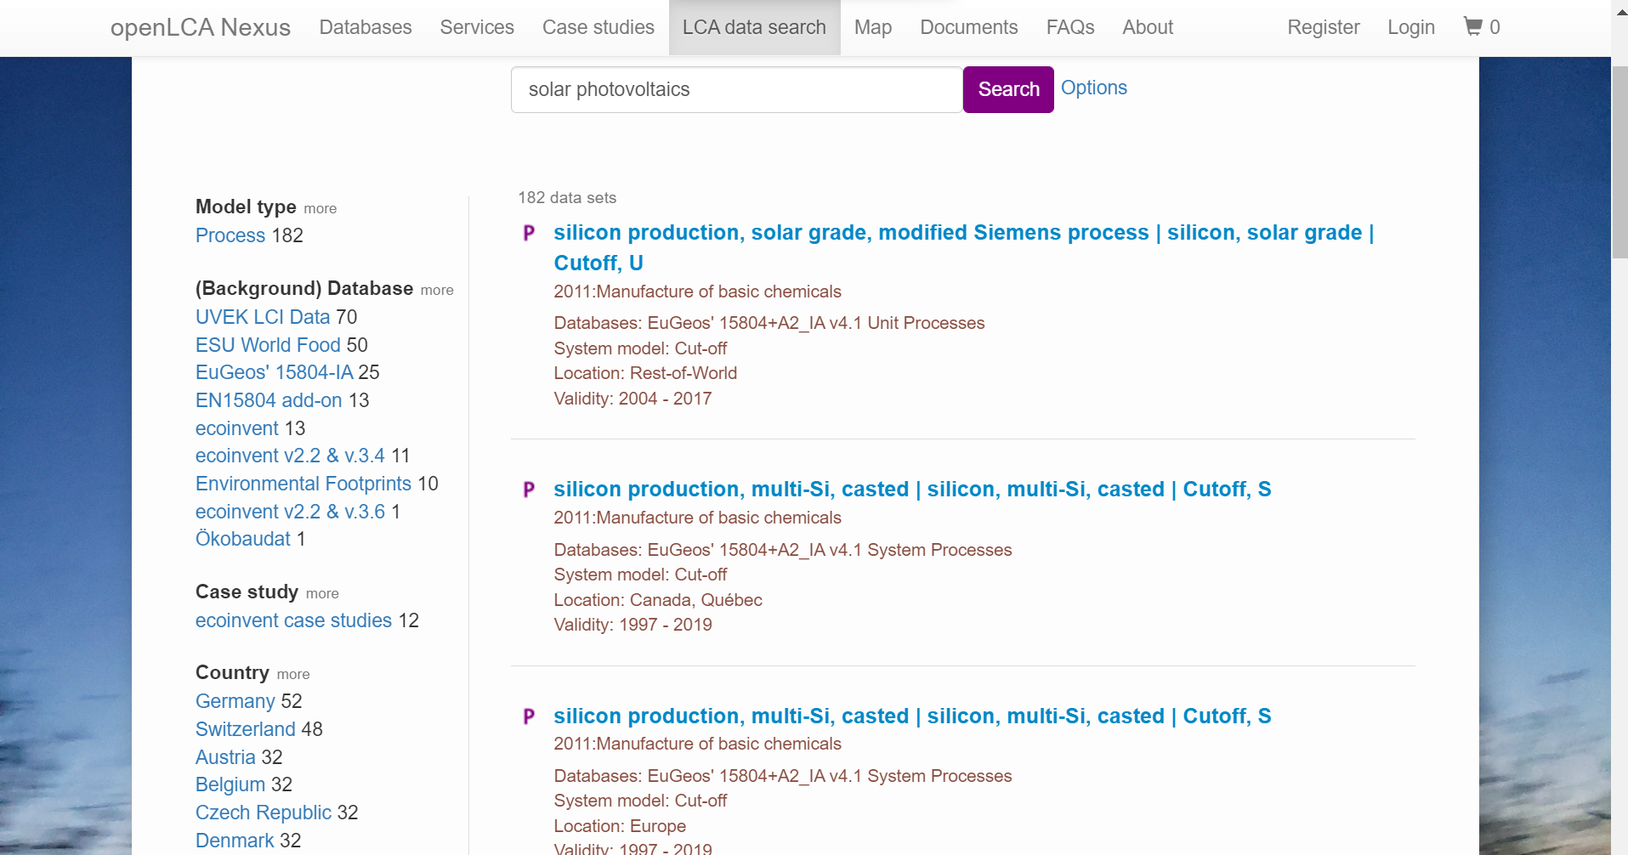Click the P icon beside the Québec multi-Si result
Screen dimensions: 1628x855
pos(529,490)
